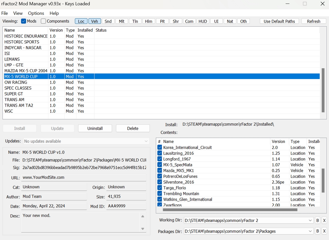
Task: Toggle the Snd filter button
Action: (x=108, y=21)
